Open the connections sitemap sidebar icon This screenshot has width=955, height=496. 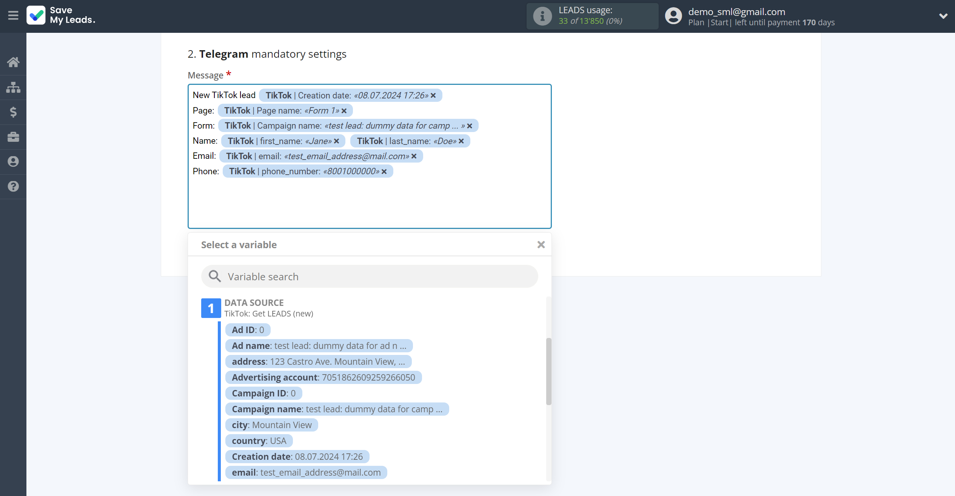coord(13,87)
